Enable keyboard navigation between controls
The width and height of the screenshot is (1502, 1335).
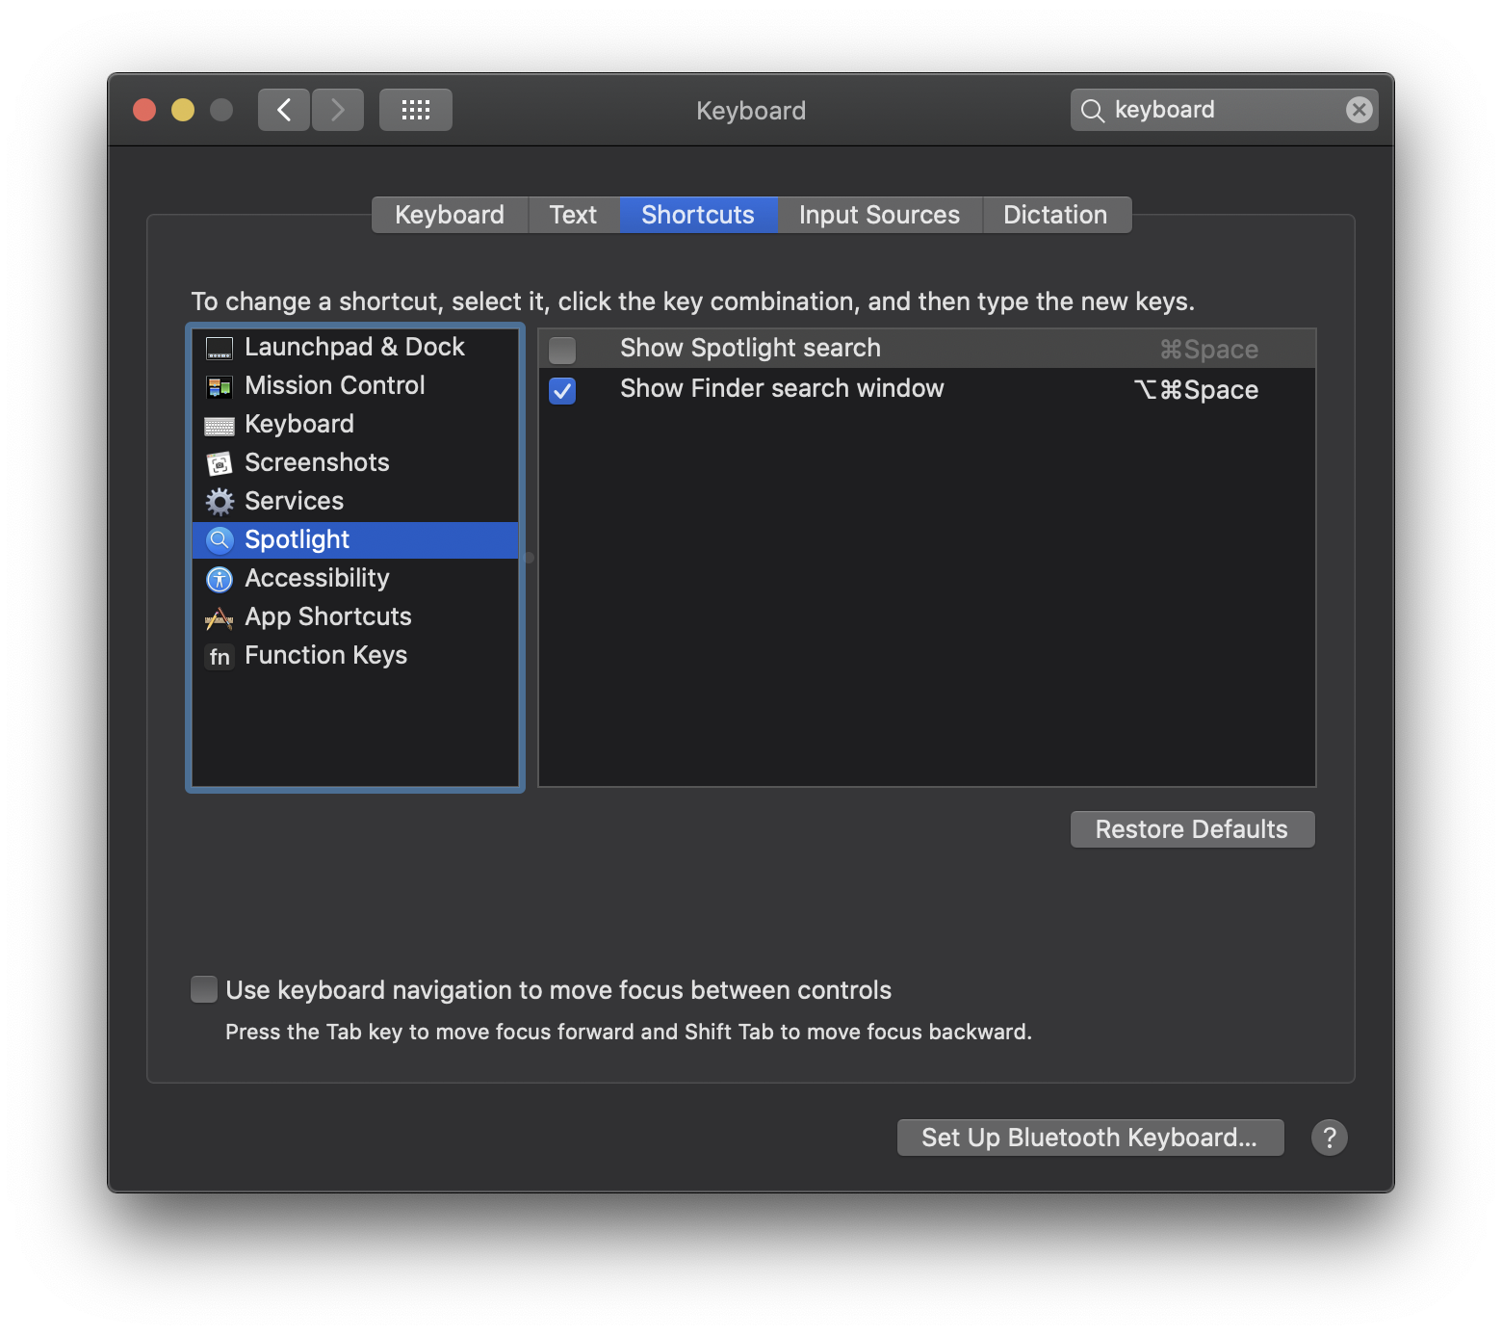(203, 989)
